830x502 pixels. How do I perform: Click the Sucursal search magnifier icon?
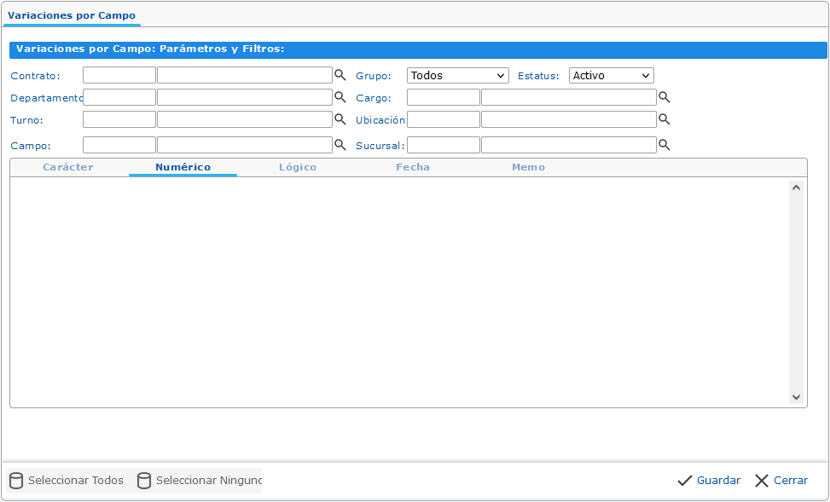click(664, 145)
